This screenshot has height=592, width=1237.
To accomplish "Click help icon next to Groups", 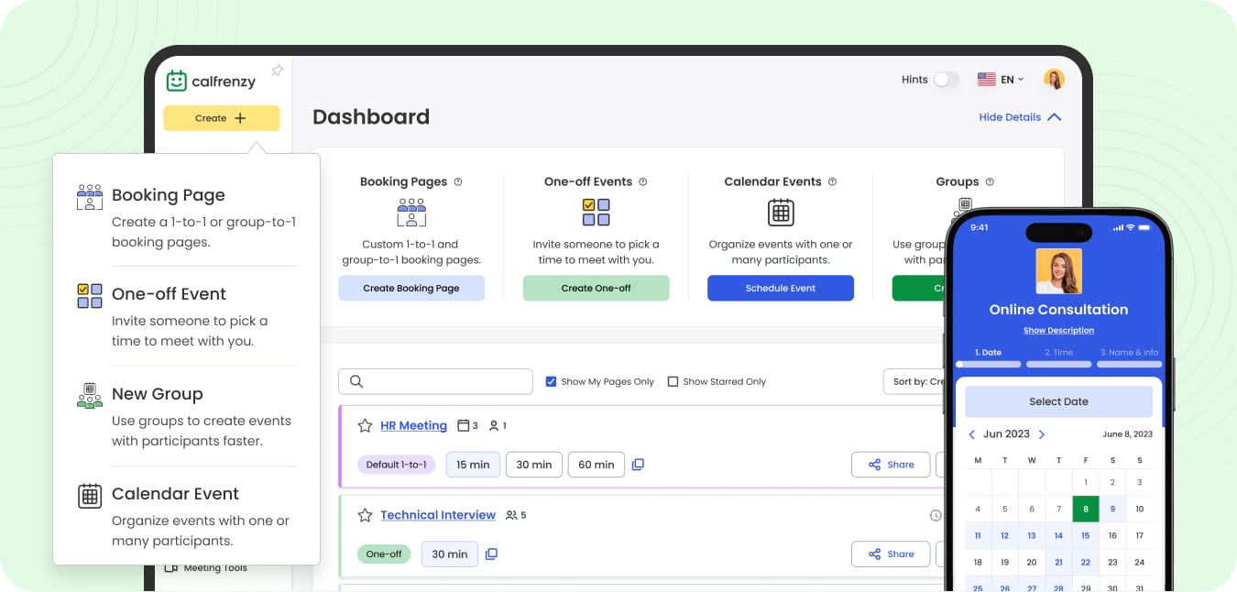I will click(990, 181).
